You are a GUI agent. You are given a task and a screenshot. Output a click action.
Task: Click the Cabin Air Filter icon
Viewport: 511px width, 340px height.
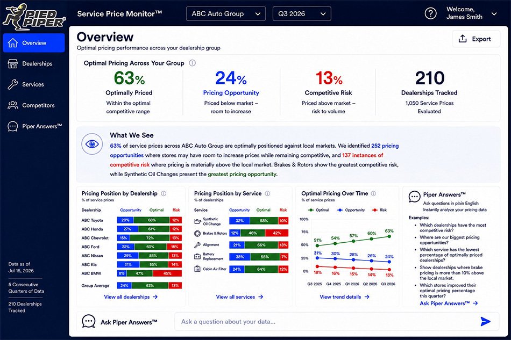(x=197, y=269)
